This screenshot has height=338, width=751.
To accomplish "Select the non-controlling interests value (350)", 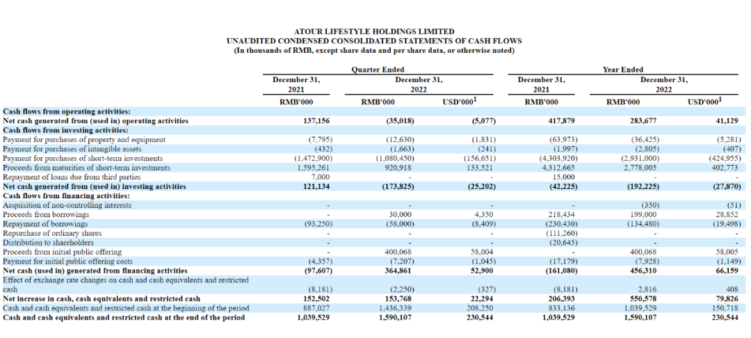I will click(x=649, y=205).
